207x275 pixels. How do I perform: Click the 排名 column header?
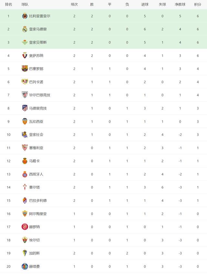click(x=8, y=5)
